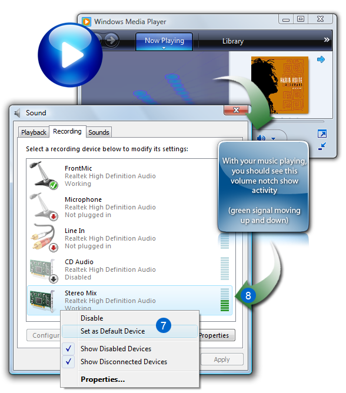Screen dimensions: 346x393
Task: Open the volume dropdown arrow in Media Player
Action: 273,138
